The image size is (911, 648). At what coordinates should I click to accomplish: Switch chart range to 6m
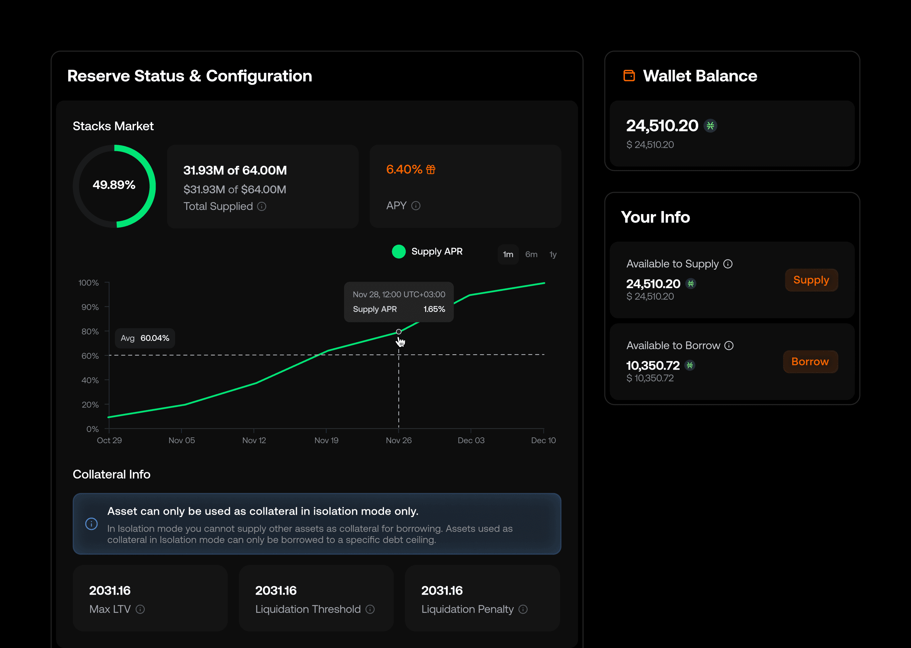pos(531,254)
